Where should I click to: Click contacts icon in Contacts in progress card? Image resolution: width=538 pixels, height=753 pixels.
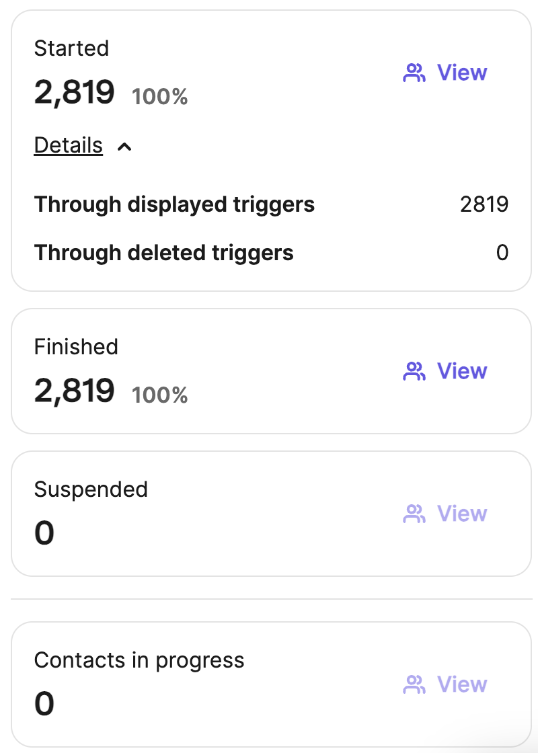point(414,684)
